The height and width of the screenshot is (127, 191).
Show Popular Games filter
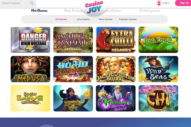(128, 19)
